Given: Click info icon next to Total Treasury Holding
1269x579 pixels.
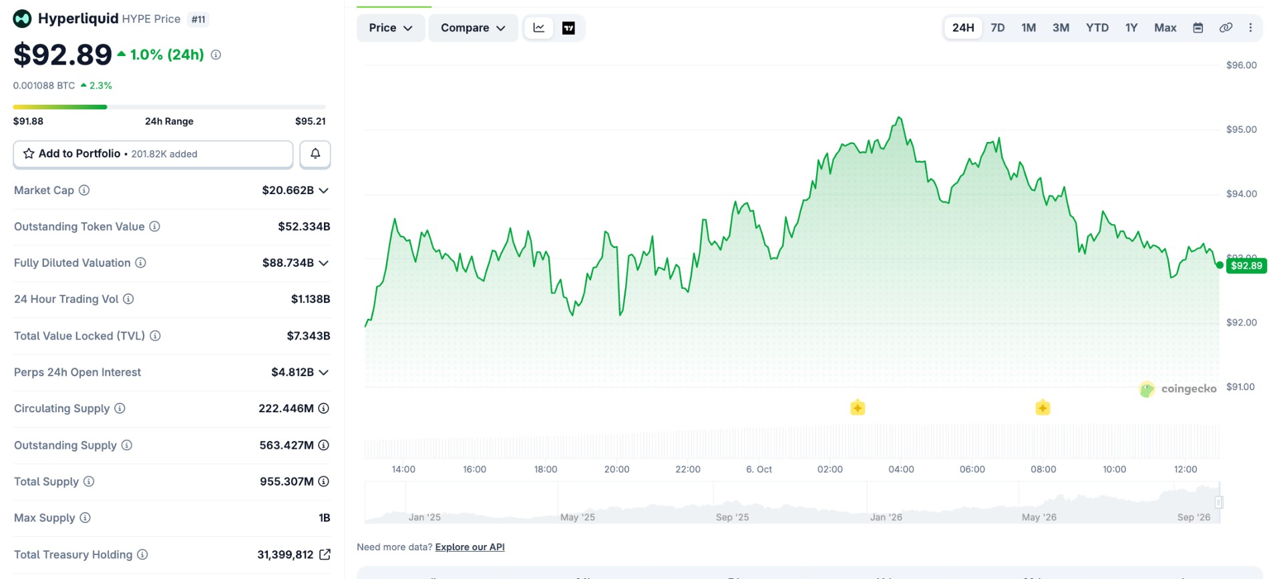Looking at the screenshot, I should pos(142,554).
